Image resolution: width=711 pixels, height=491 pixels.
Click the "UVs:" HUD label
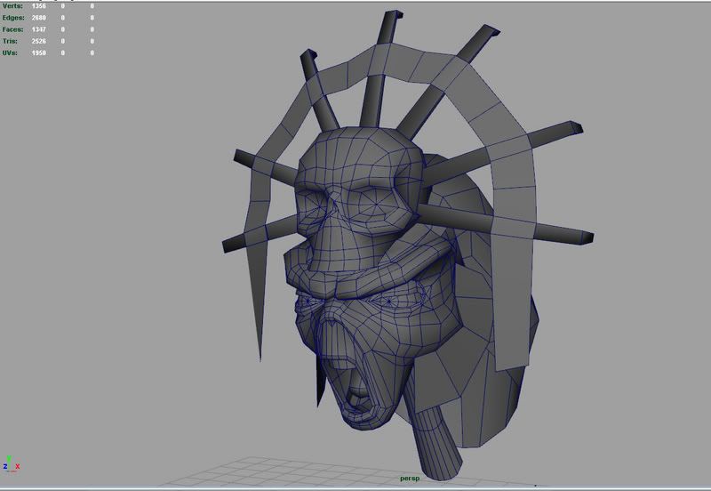click(10, 53)
